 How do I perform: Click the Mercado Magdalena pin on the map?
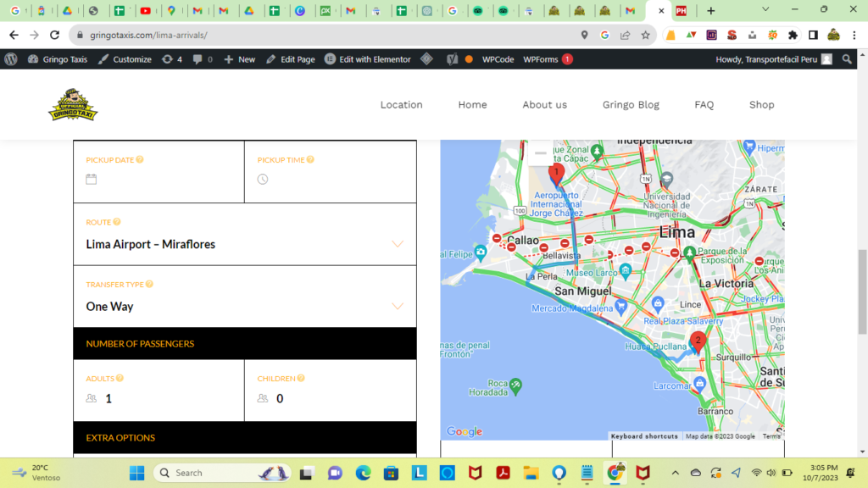click(621, 305)
